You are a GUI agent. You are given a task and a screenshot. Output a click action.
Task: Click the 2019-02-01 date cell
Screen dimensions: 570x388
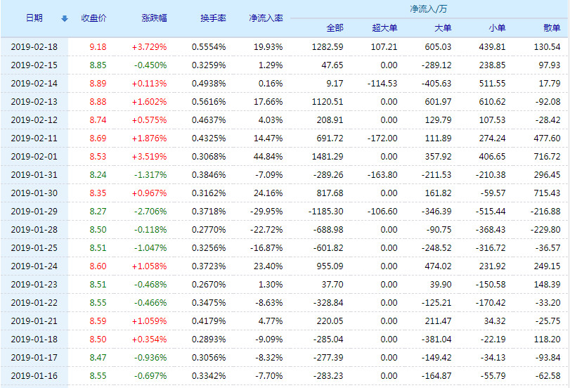pyautogui.click(x=34, y=156)
